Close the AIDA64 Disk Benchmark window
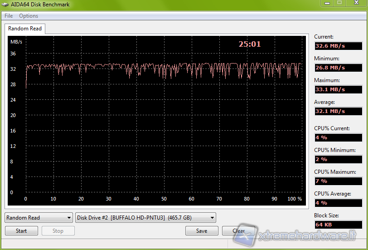This screenshot has width=368, height=250. pyautogui.click(x=355, y=3)
